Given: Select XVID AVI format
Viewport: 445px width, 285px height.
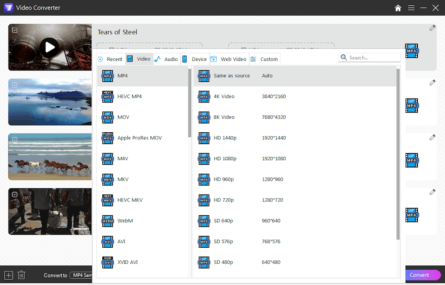Looking at the screenshot, I should pyautogui.click(x=142, y=262).
